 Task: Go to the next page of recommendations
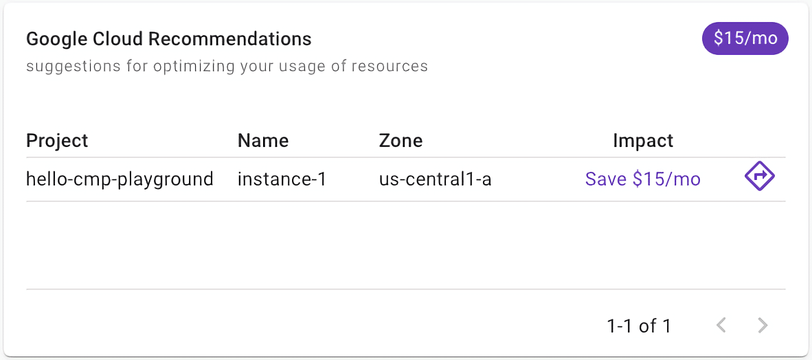point(763,325)
